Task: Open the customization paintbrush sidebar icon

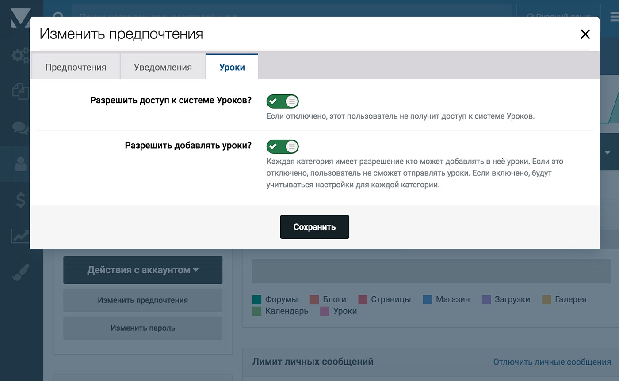Action: pos(20,272)
